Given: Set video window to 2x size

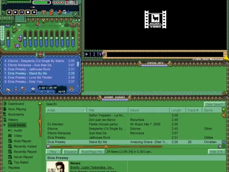Looking at the screenshot, I should (x=94, y=54).
